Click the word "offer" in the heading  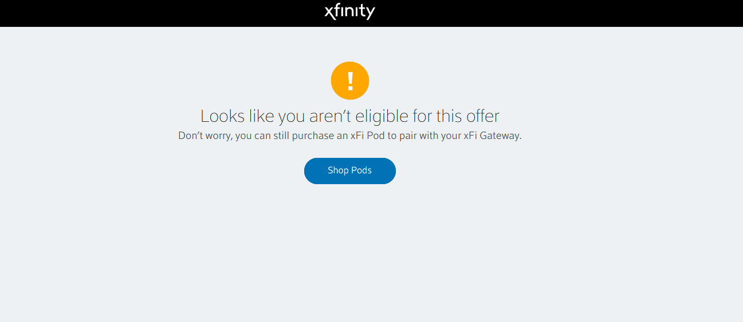tap(482, 116)
